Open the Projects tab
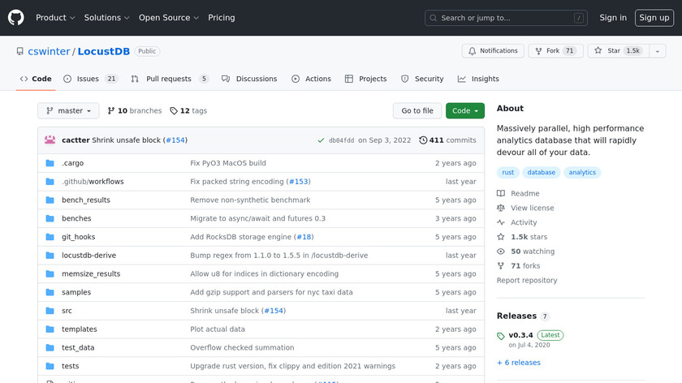 click(366, 79)
